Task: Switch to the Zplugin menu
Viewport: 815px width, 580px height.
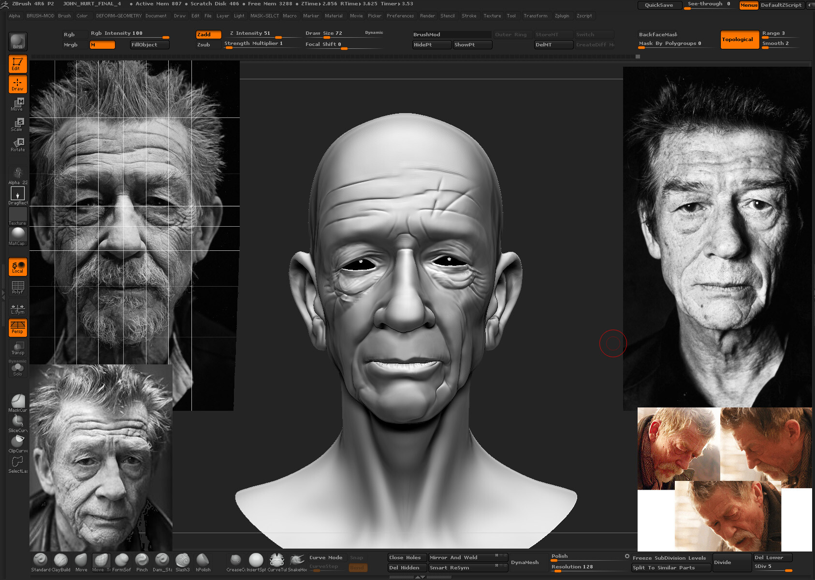Action: (x=562, y=15)
